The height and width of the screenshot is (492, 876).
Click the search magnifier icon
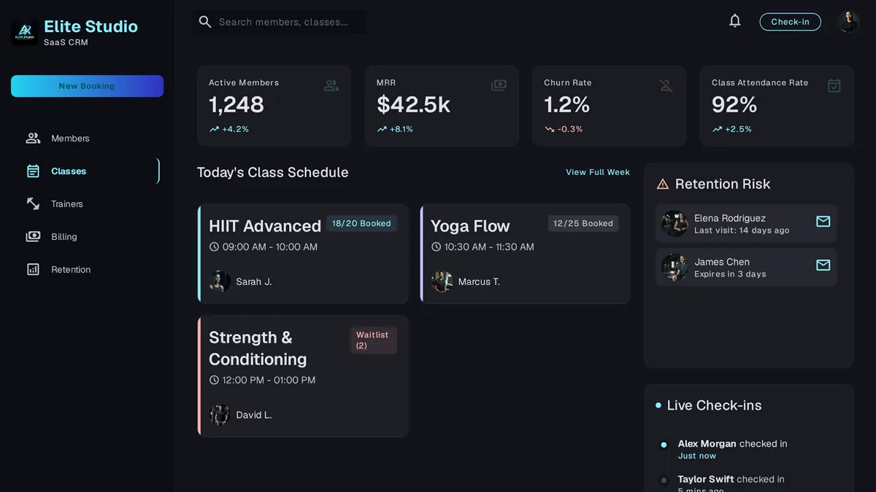point(205,22)
